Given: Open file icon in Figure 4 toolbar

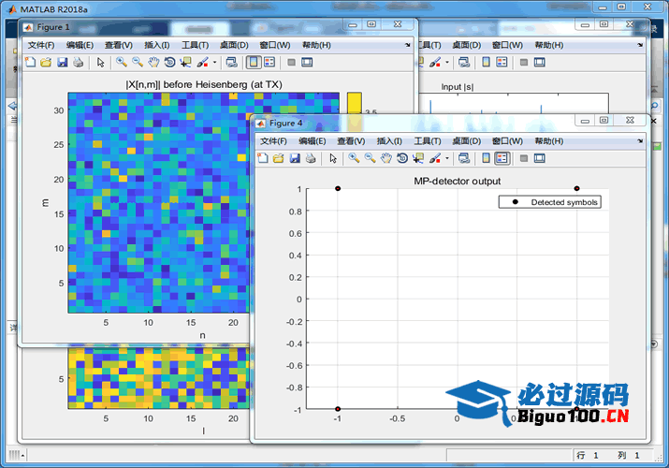Looking at the screenshot, I should [x=279, y=158].
